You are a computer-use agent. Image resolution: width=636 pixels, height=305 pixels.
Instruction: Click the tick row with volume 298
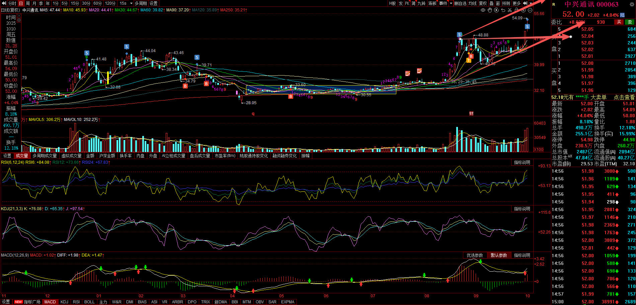point(593,202)
